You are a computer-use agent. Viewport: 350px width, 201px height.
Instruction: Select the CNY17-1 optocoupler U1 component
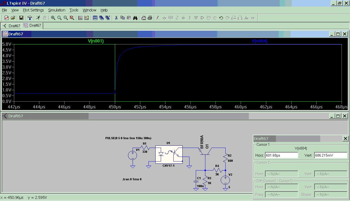[169, 154]
